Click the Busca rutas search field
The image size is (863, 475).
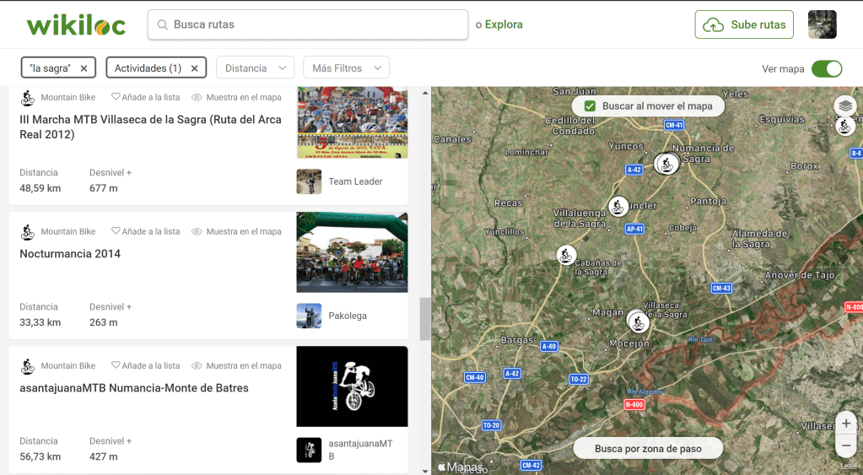click(308, 24)
